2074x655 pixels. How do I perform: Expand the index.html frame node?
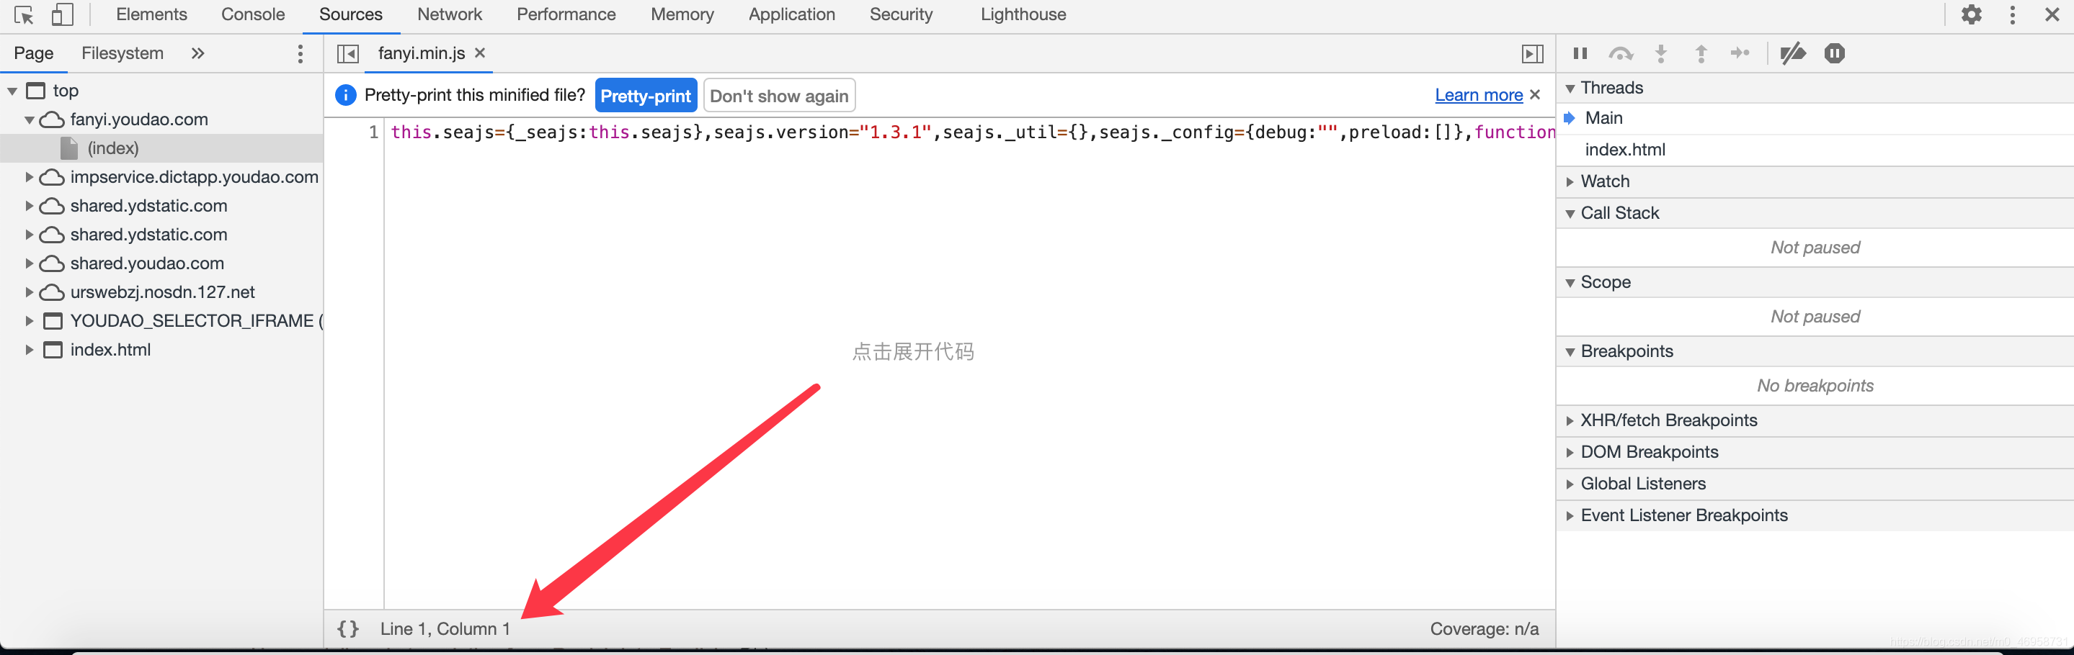tap(29, 351)
